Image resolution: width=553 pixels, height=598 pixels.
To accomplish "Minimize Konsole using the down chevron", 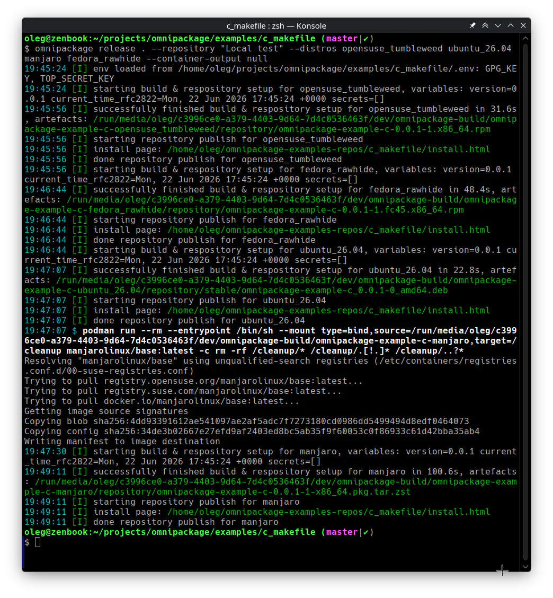I will coord(498,25).
